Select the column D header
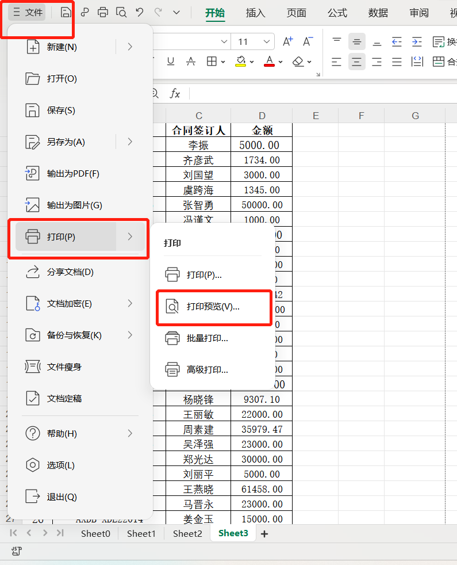This screenshot has height=565, width=457. tap(262, 116)
